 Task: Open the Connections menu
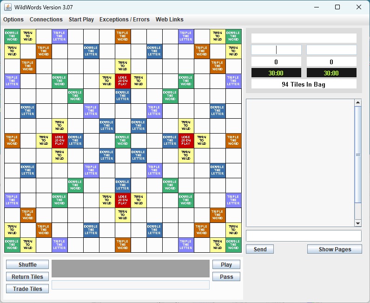coord(46,20)
